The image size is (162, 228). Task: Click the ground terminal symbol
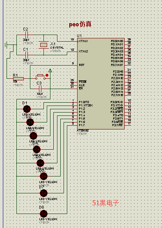pyautogui.click(x=6, y=45)
